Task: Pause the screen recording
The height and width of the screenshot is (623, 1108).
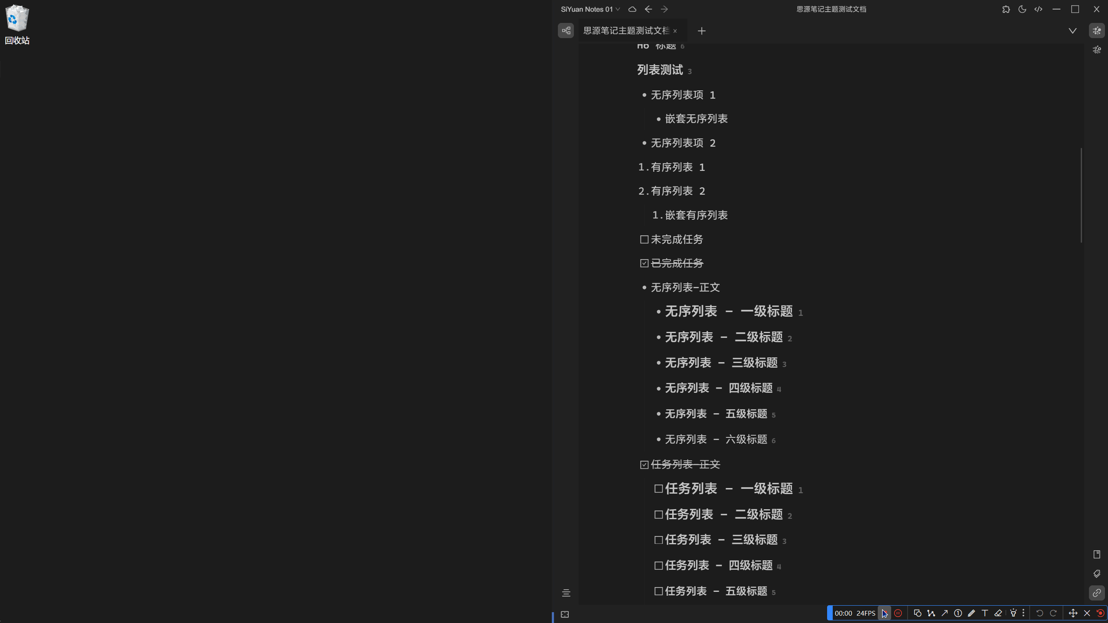Action: (898, 613)
